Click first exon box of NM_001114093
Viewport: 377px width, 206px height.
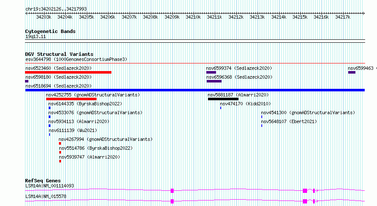(172, 191)
